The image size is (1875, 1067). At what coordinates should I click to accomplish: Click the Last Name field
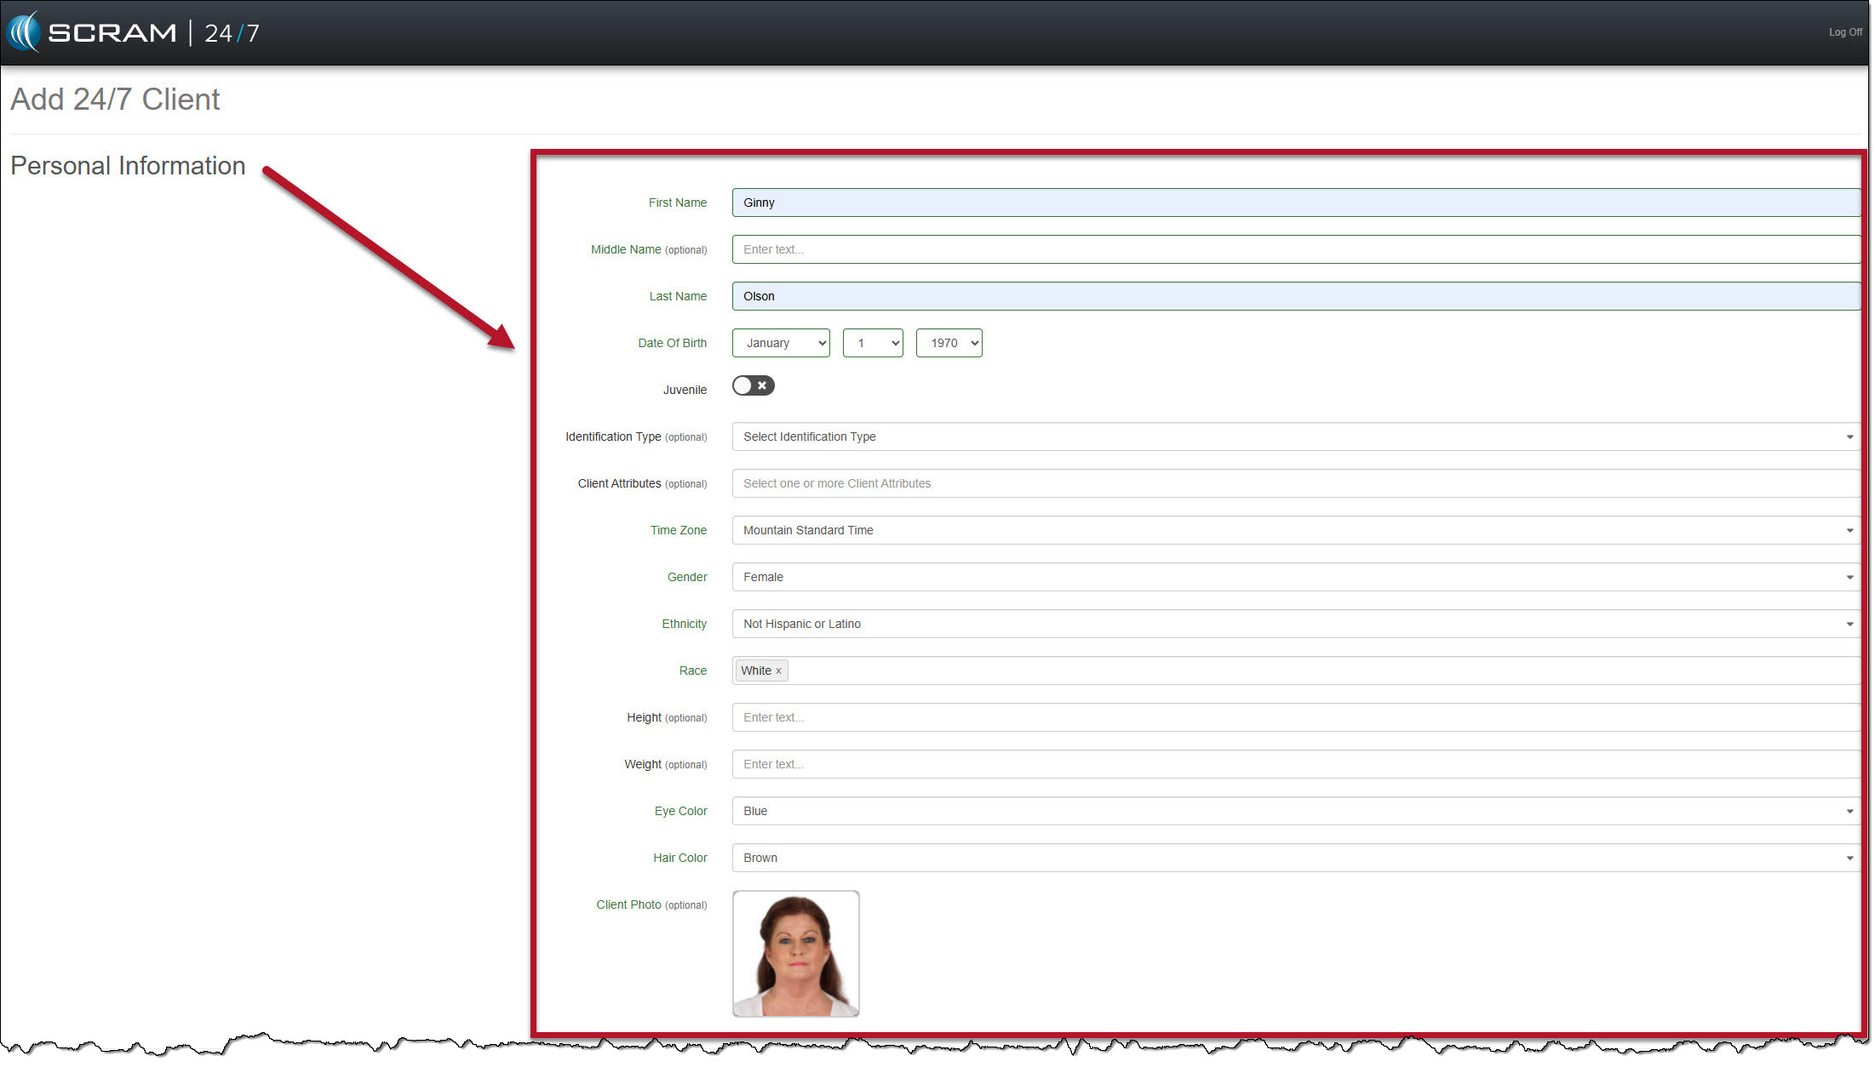[1294, 296]
